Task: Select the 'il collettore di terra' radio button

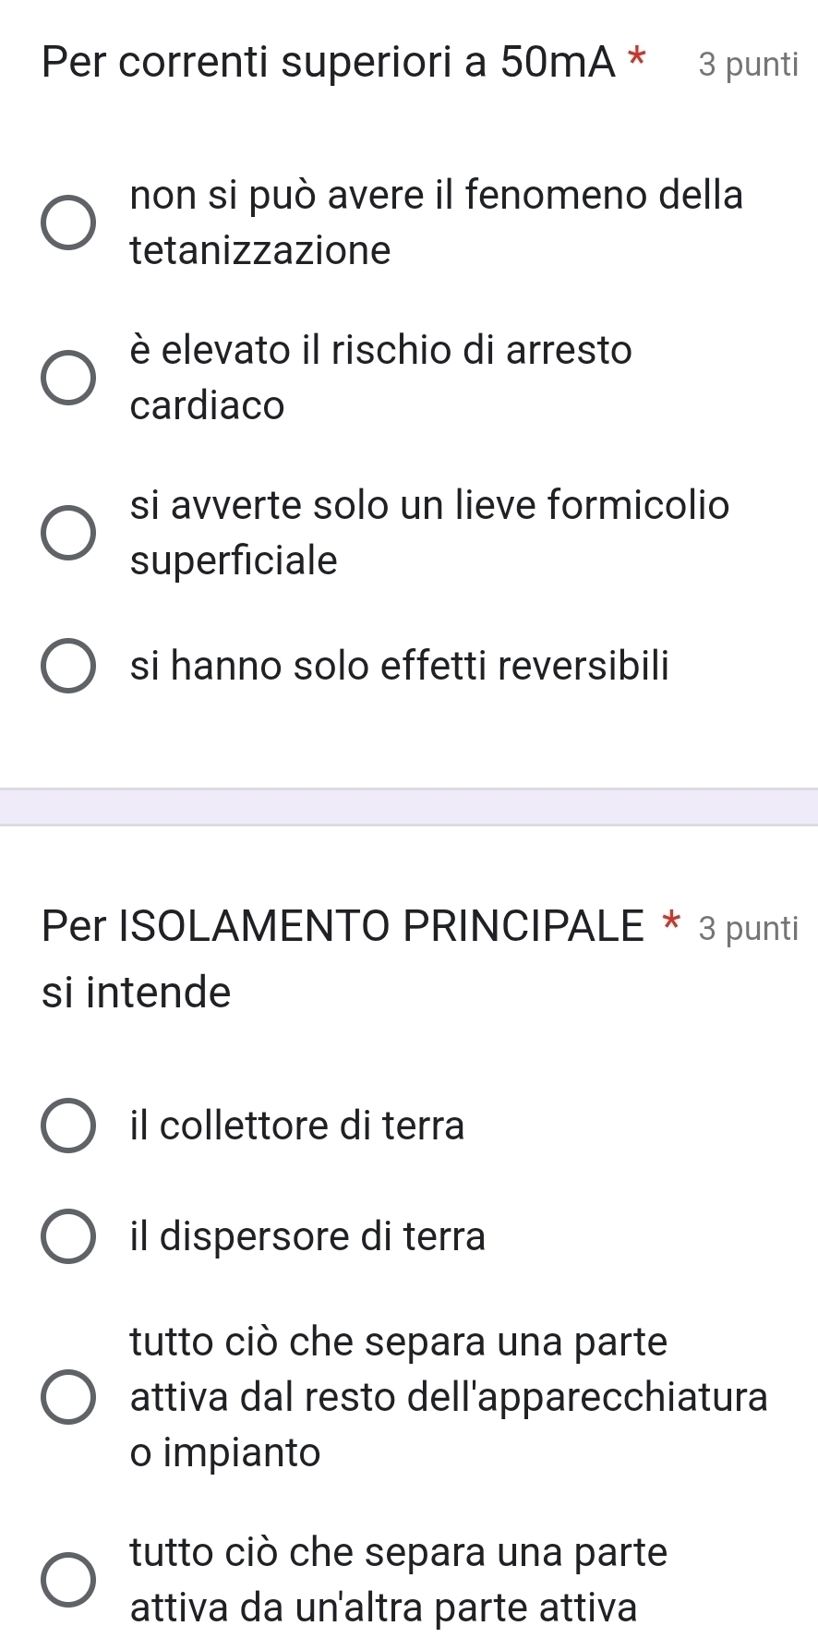Action: (67, 1126)
